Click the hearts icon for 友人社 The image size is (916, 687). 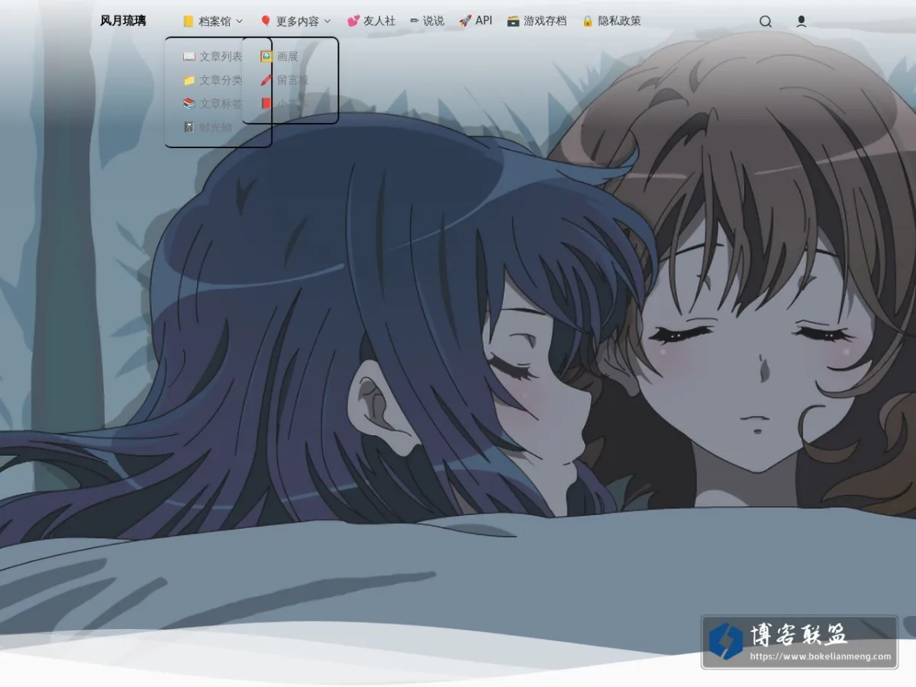353,21
